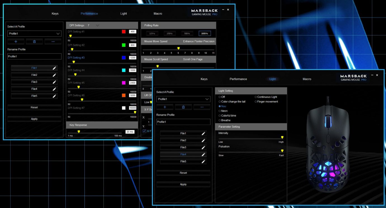Image resolution: width=386 pixels, height=208 pixels.
Task: Enable the Continuous Light radio option
Action: click(256, 97)
